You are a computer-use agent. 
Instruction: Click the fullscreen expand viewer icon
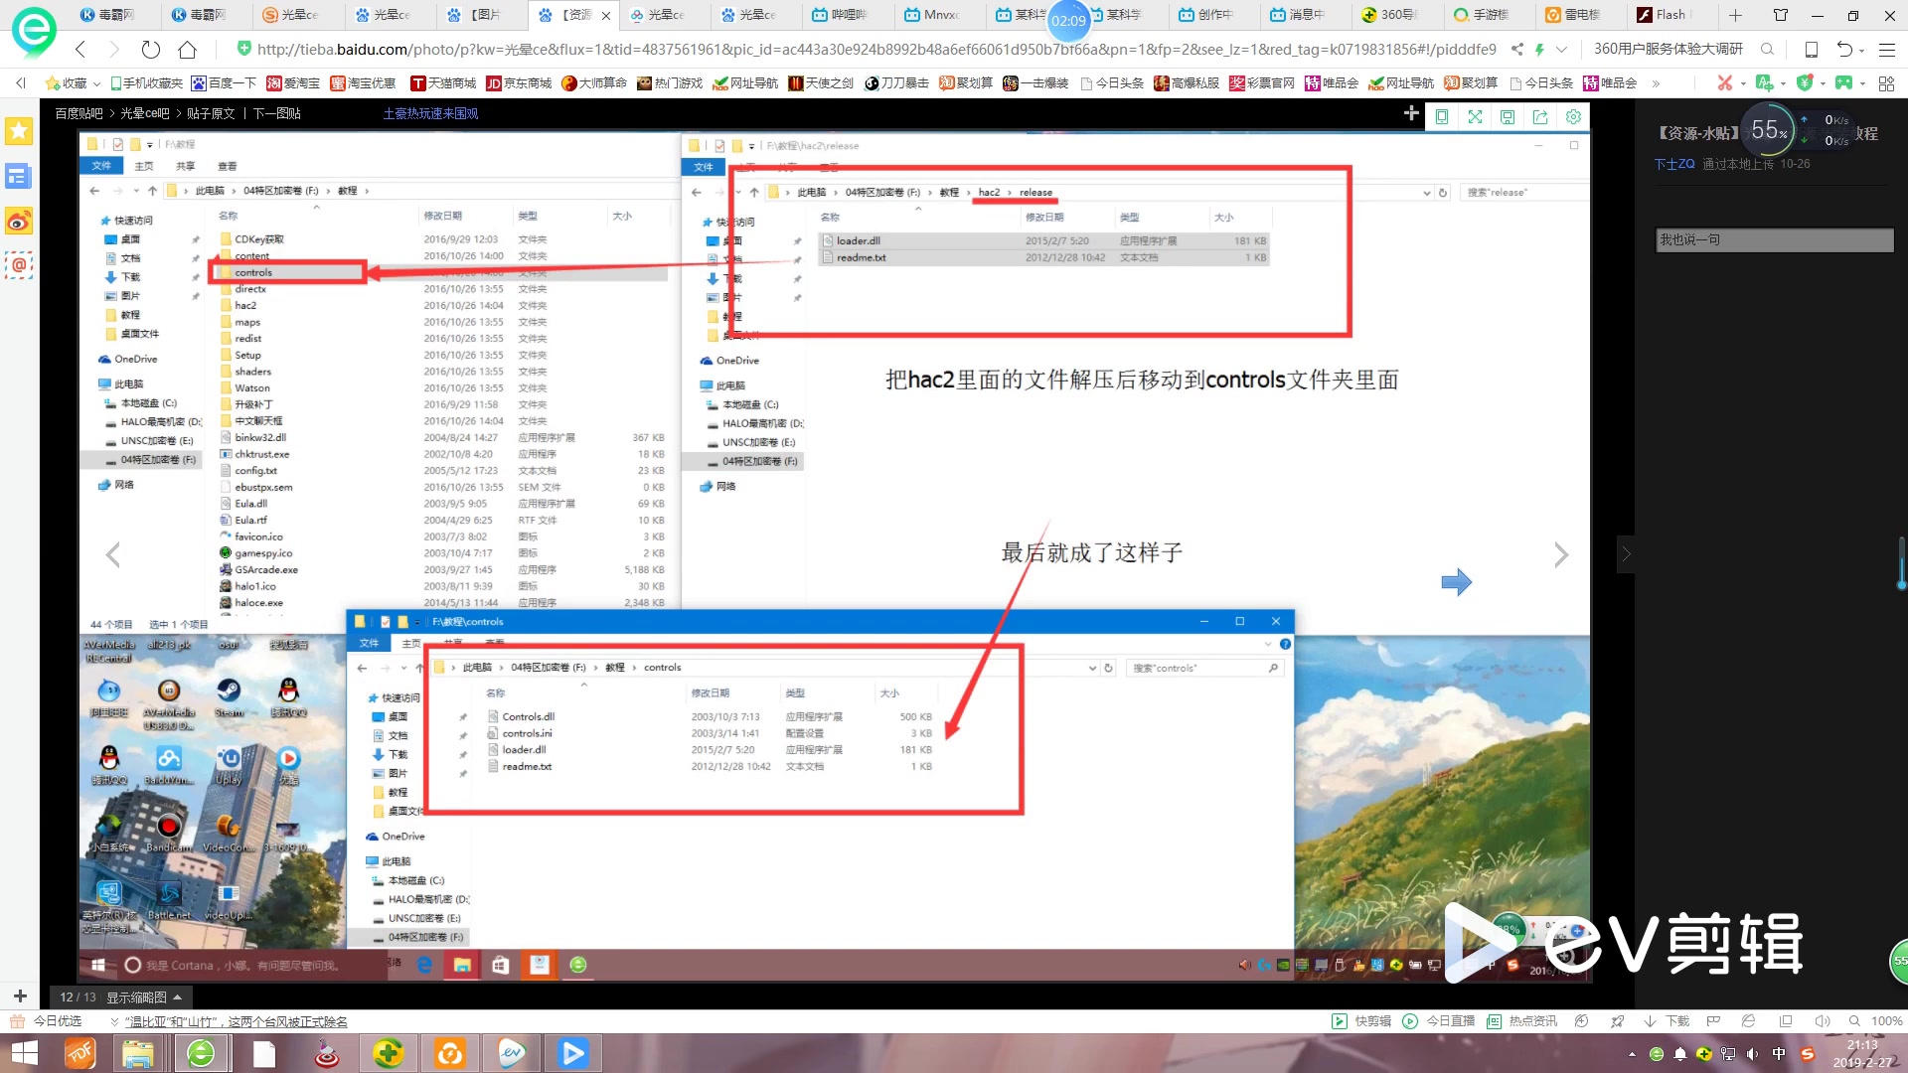[1475, 116]
